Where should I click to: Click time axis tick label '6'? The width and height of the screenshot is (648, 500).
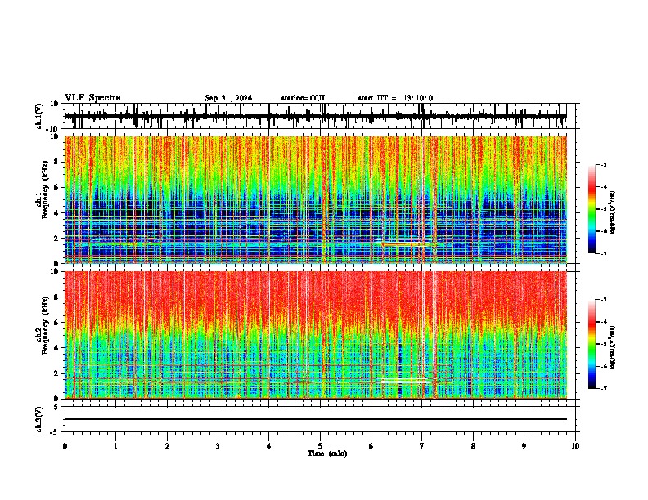(x=371, y=446)
